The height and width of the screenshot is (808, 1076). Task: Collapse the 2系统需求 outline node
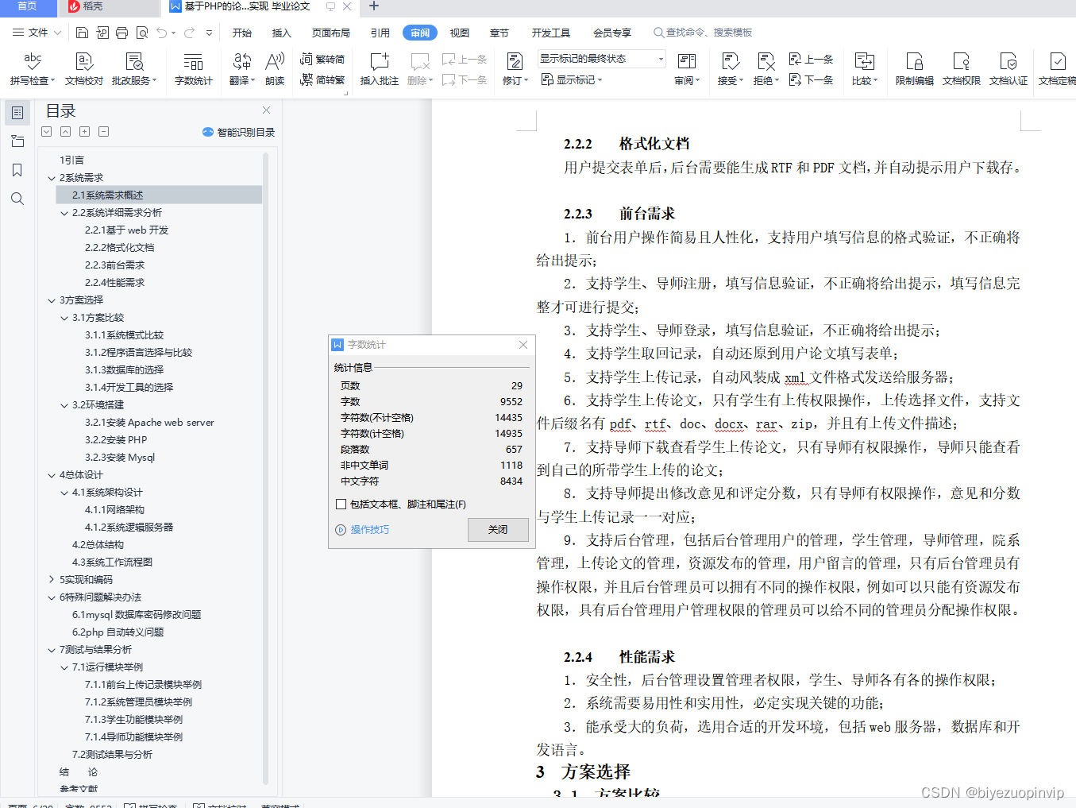click(x=52, y=178)
